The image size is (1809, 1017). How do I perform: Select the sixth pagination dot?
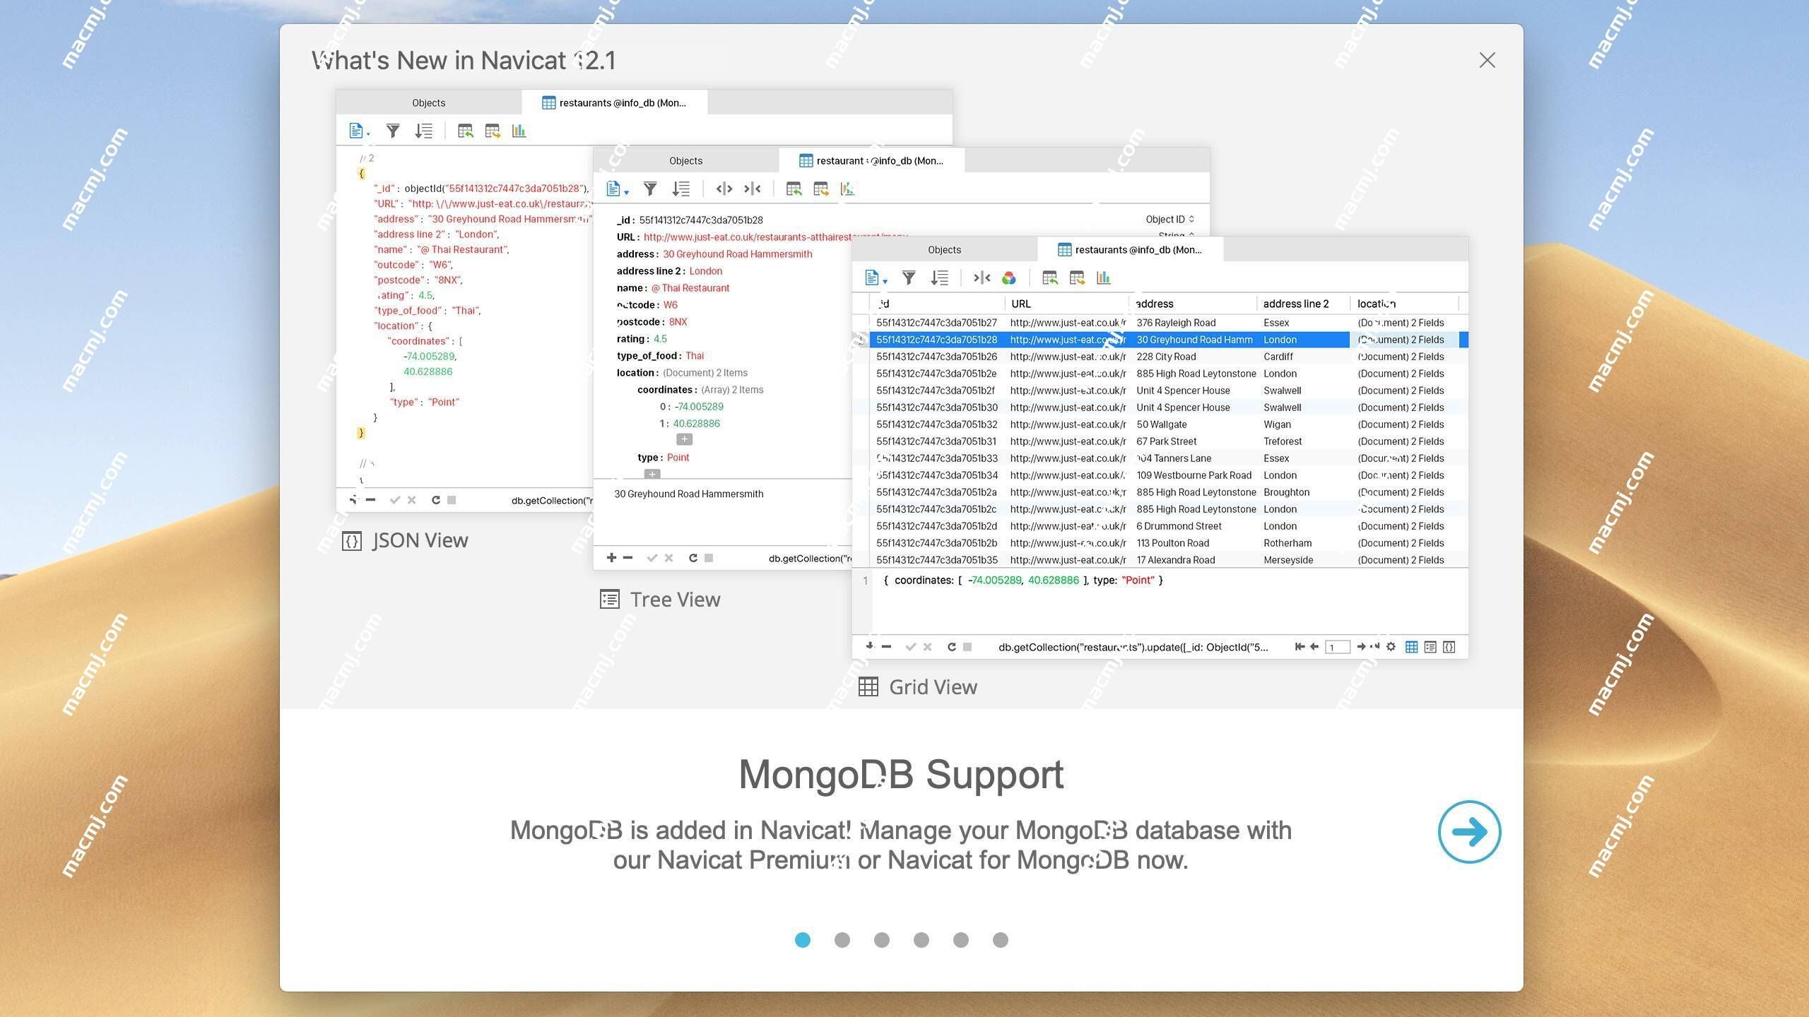tap(1000, 939)
